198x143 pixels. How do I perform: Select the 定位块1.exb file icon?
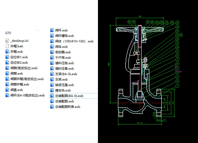pyautogui.click(x=7, y=57)
